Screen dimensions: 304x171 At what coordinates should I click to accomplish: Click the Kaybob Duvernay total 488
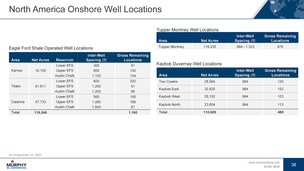click(x=280, y=112)
